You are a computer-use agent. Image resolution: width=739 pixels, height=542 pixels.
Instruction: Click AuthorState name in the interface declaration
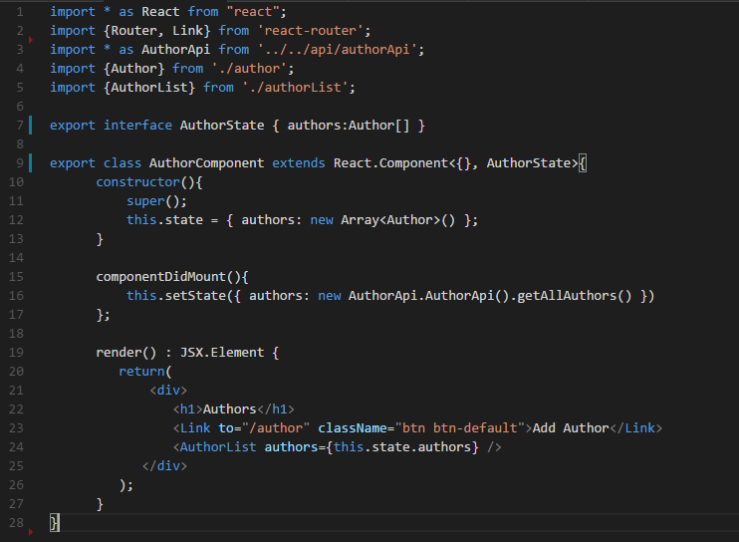[x=222, y=126]
